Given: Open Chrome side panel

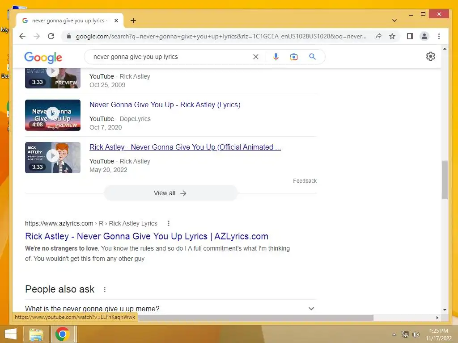Looking at the screenshot, I should point(410,36).
